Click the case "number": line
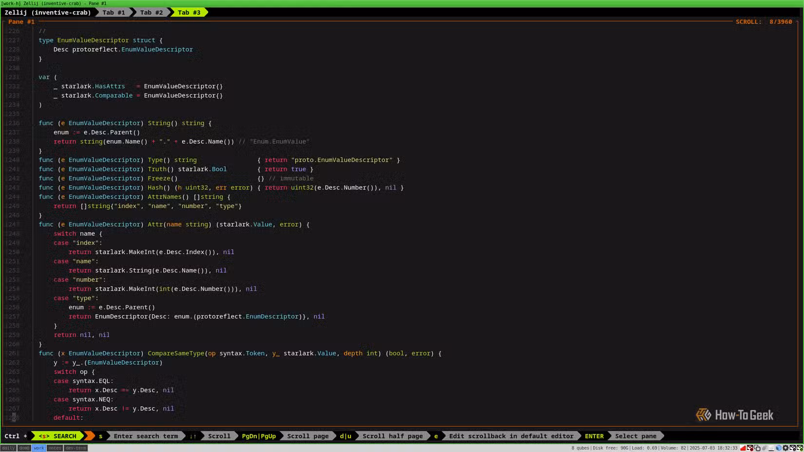Viewport: 804px width, 452px height. (x=80, y=280)
